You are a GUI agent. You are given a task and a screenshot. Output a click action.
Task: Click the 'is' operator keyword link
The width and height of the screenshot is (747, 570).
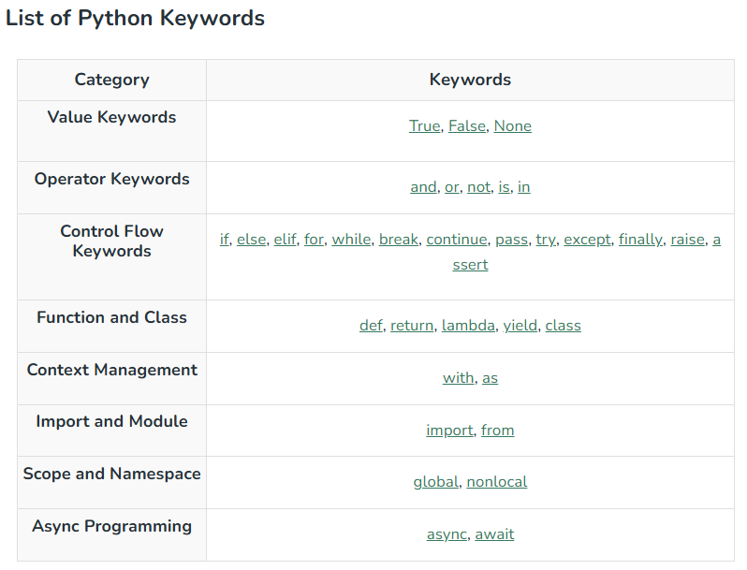pos(504,187)
